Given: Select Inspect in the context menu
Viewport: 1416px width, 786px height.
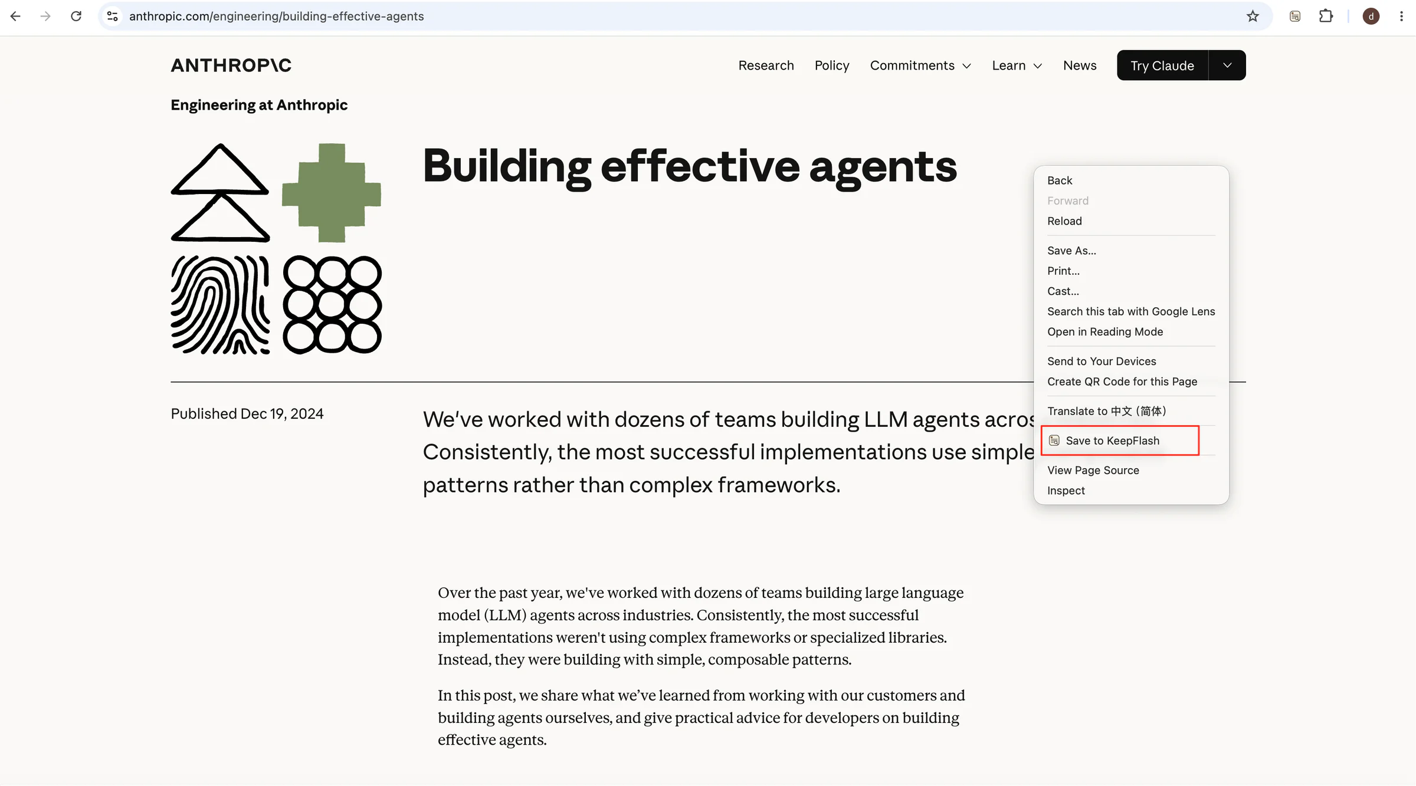Looking at the screenshot, I should pyautogui.click(x=1131, y=491).
